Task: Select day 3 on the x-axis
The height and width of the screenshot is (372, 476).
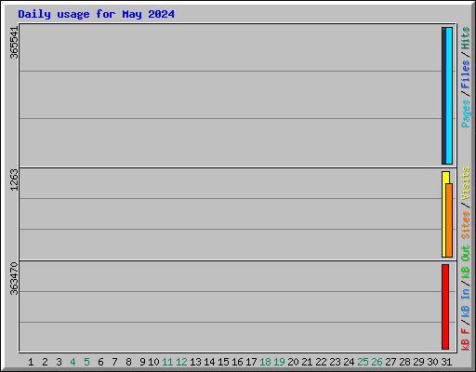Action: click(x=59, y=362)
